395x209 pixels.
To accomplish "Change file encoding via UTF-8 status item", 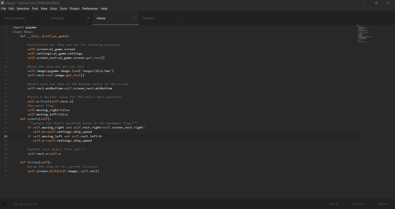I will (334, 204).
